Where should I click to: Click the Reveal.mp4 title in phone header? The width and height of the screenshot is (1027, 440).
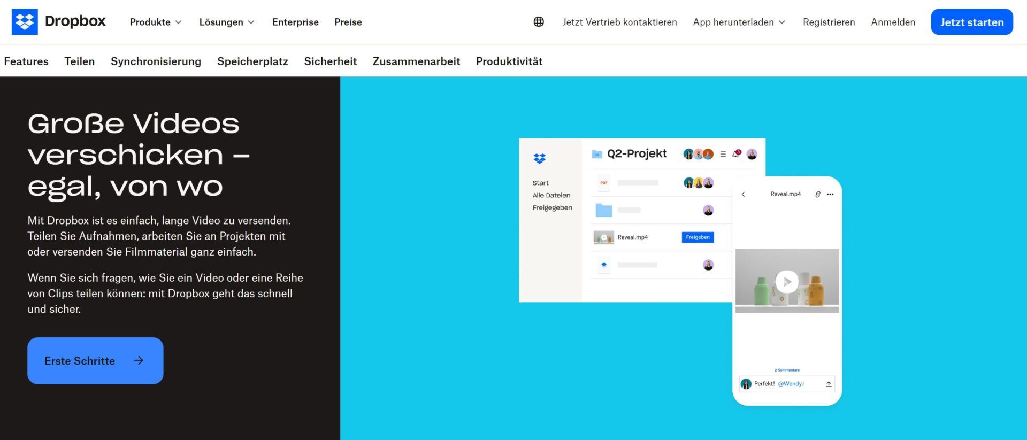coord(785,194)
